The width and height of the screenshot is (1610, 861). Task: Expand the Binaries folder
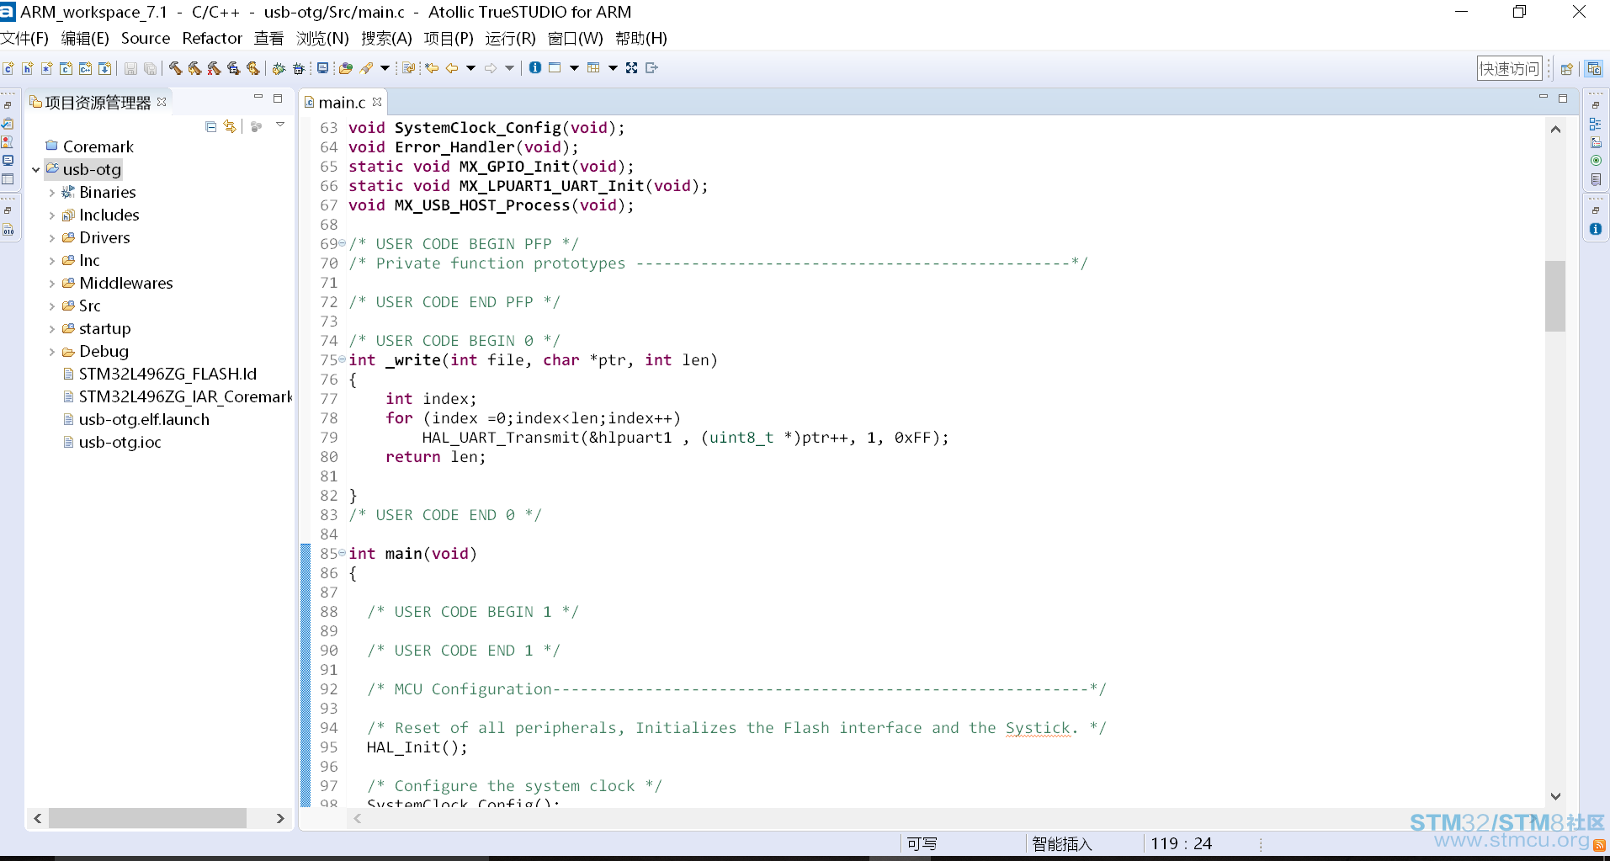click(x=52, y=193)
